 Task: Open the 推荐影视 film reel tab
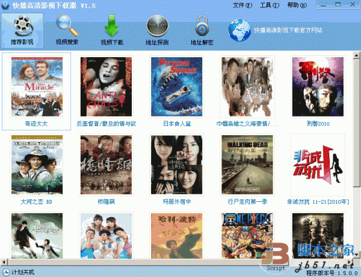click(x=22, y=31)
